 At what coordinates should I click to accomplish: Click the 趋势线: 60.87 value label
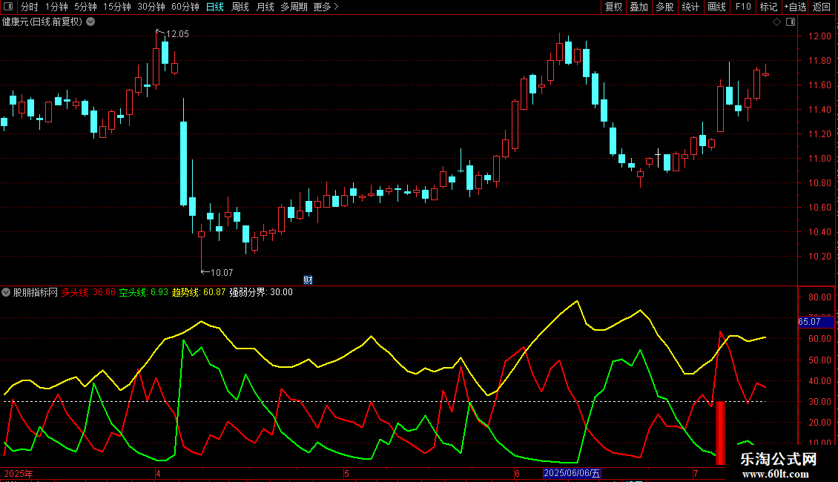click(198, 292)
